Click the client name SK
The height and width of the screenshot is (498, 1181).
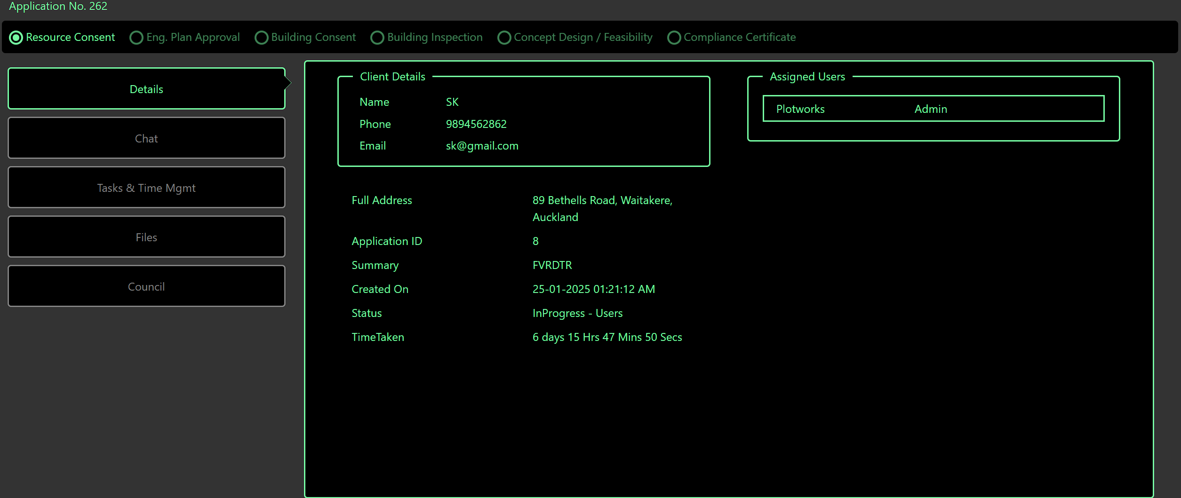(x=452, y=102)
